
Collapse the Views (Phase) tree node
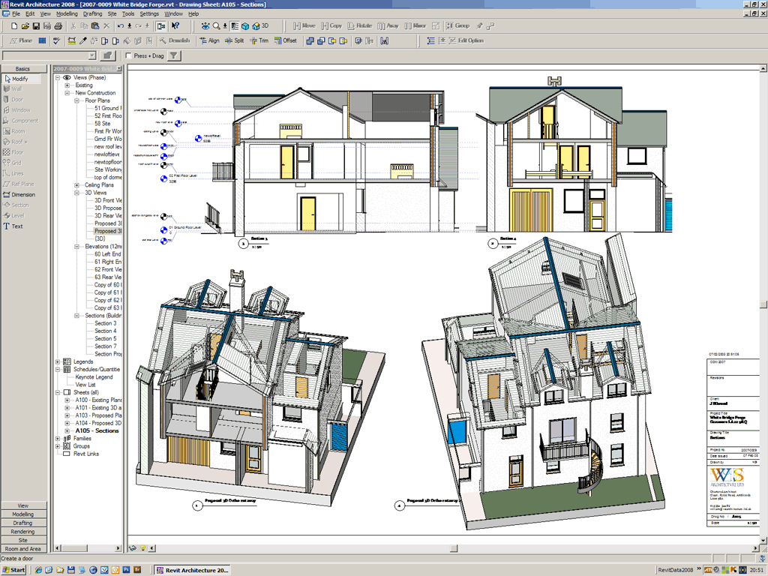[x=58, y=77]
